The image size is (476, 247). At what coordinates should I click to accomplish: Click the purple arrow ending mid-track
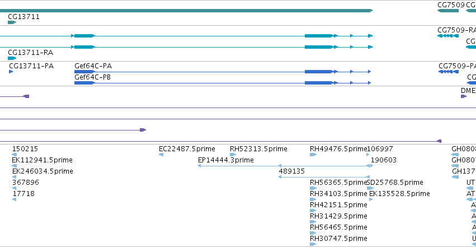click(x=73, y=130)
